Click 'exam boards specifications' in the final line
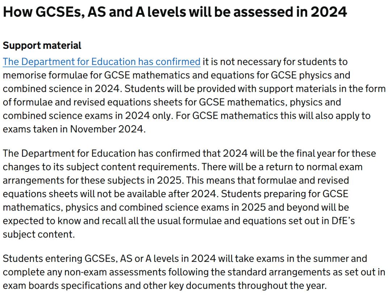 click(62, 286)
